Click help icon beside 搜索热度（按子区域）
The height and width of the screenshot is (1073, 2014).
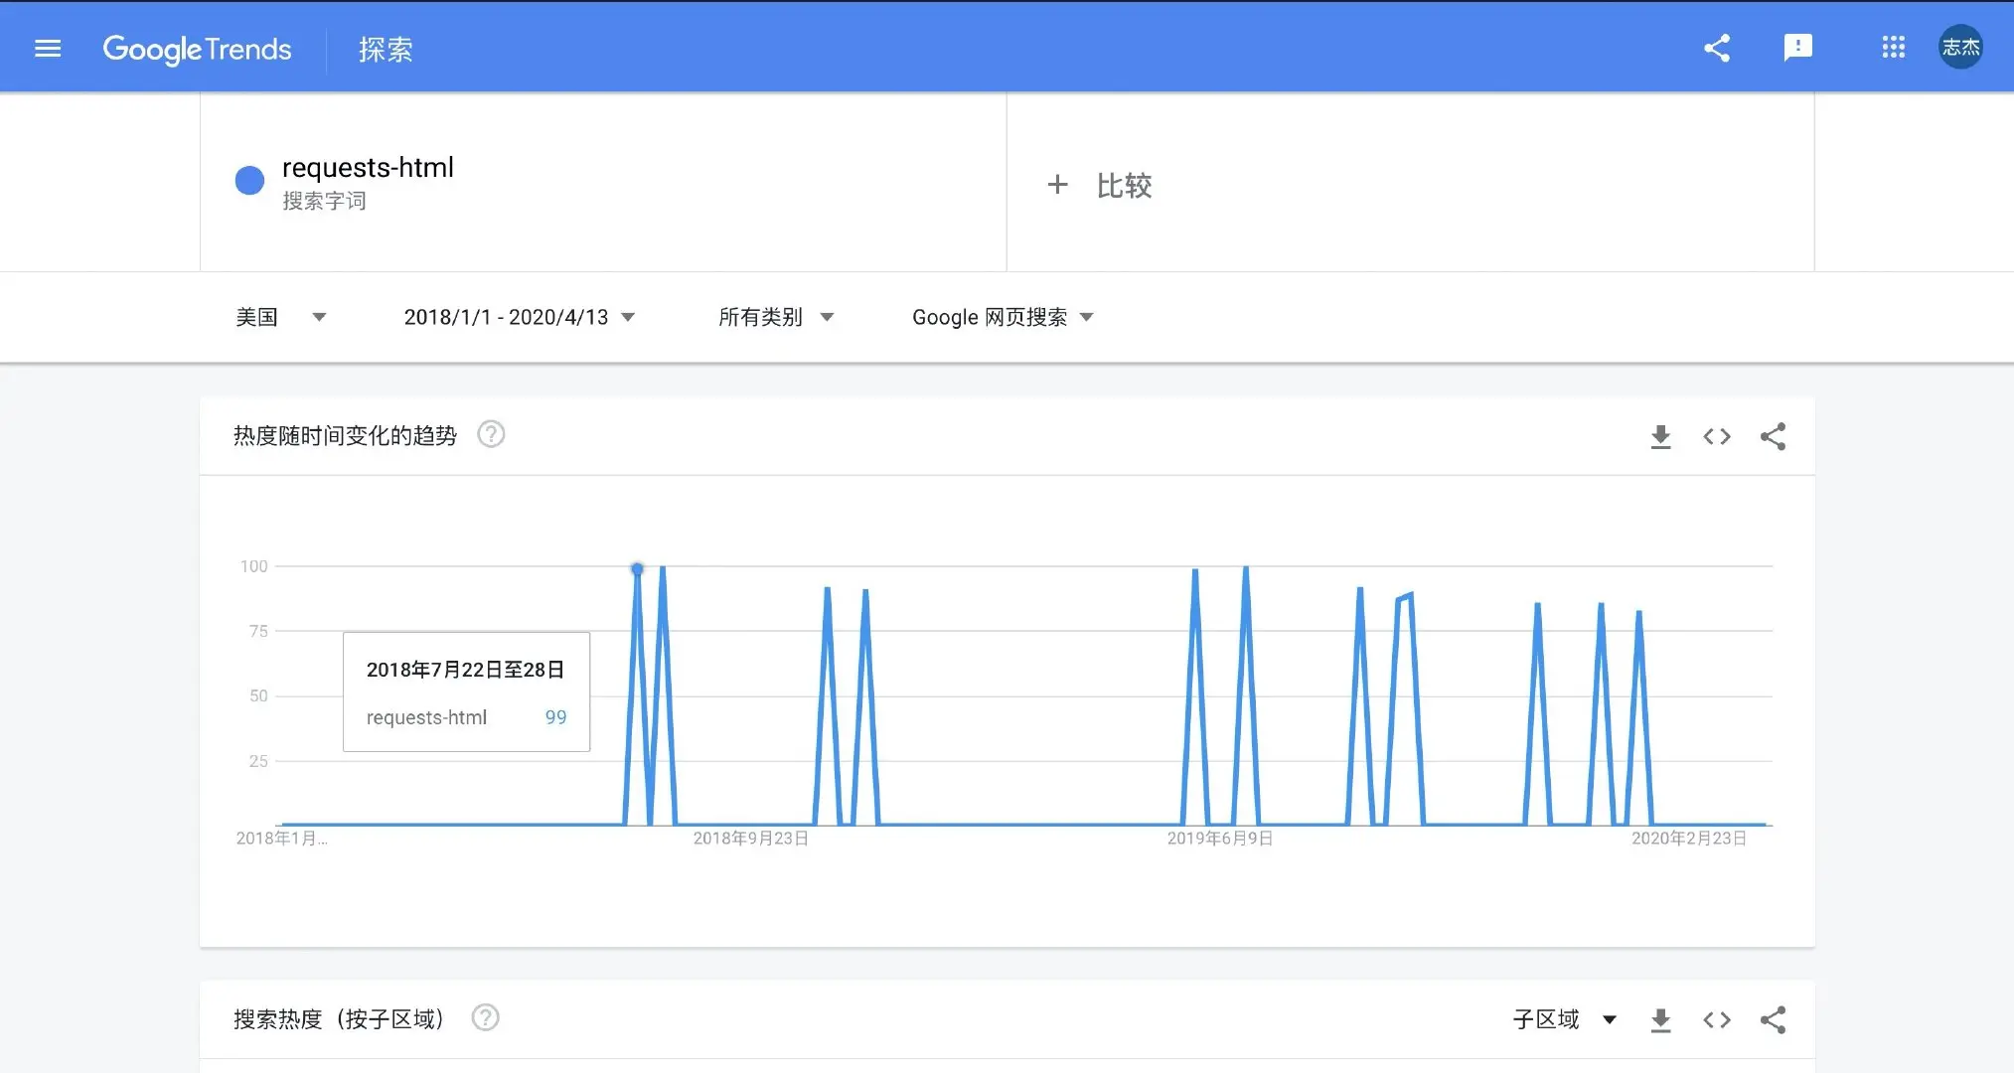click(x=485, y=1017)
